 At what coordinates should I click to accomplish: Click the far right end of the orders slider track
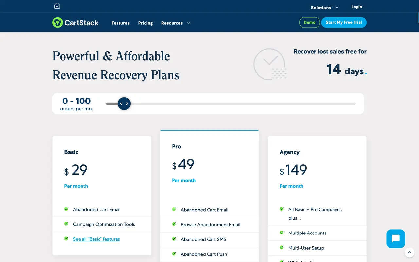(354, 103)
